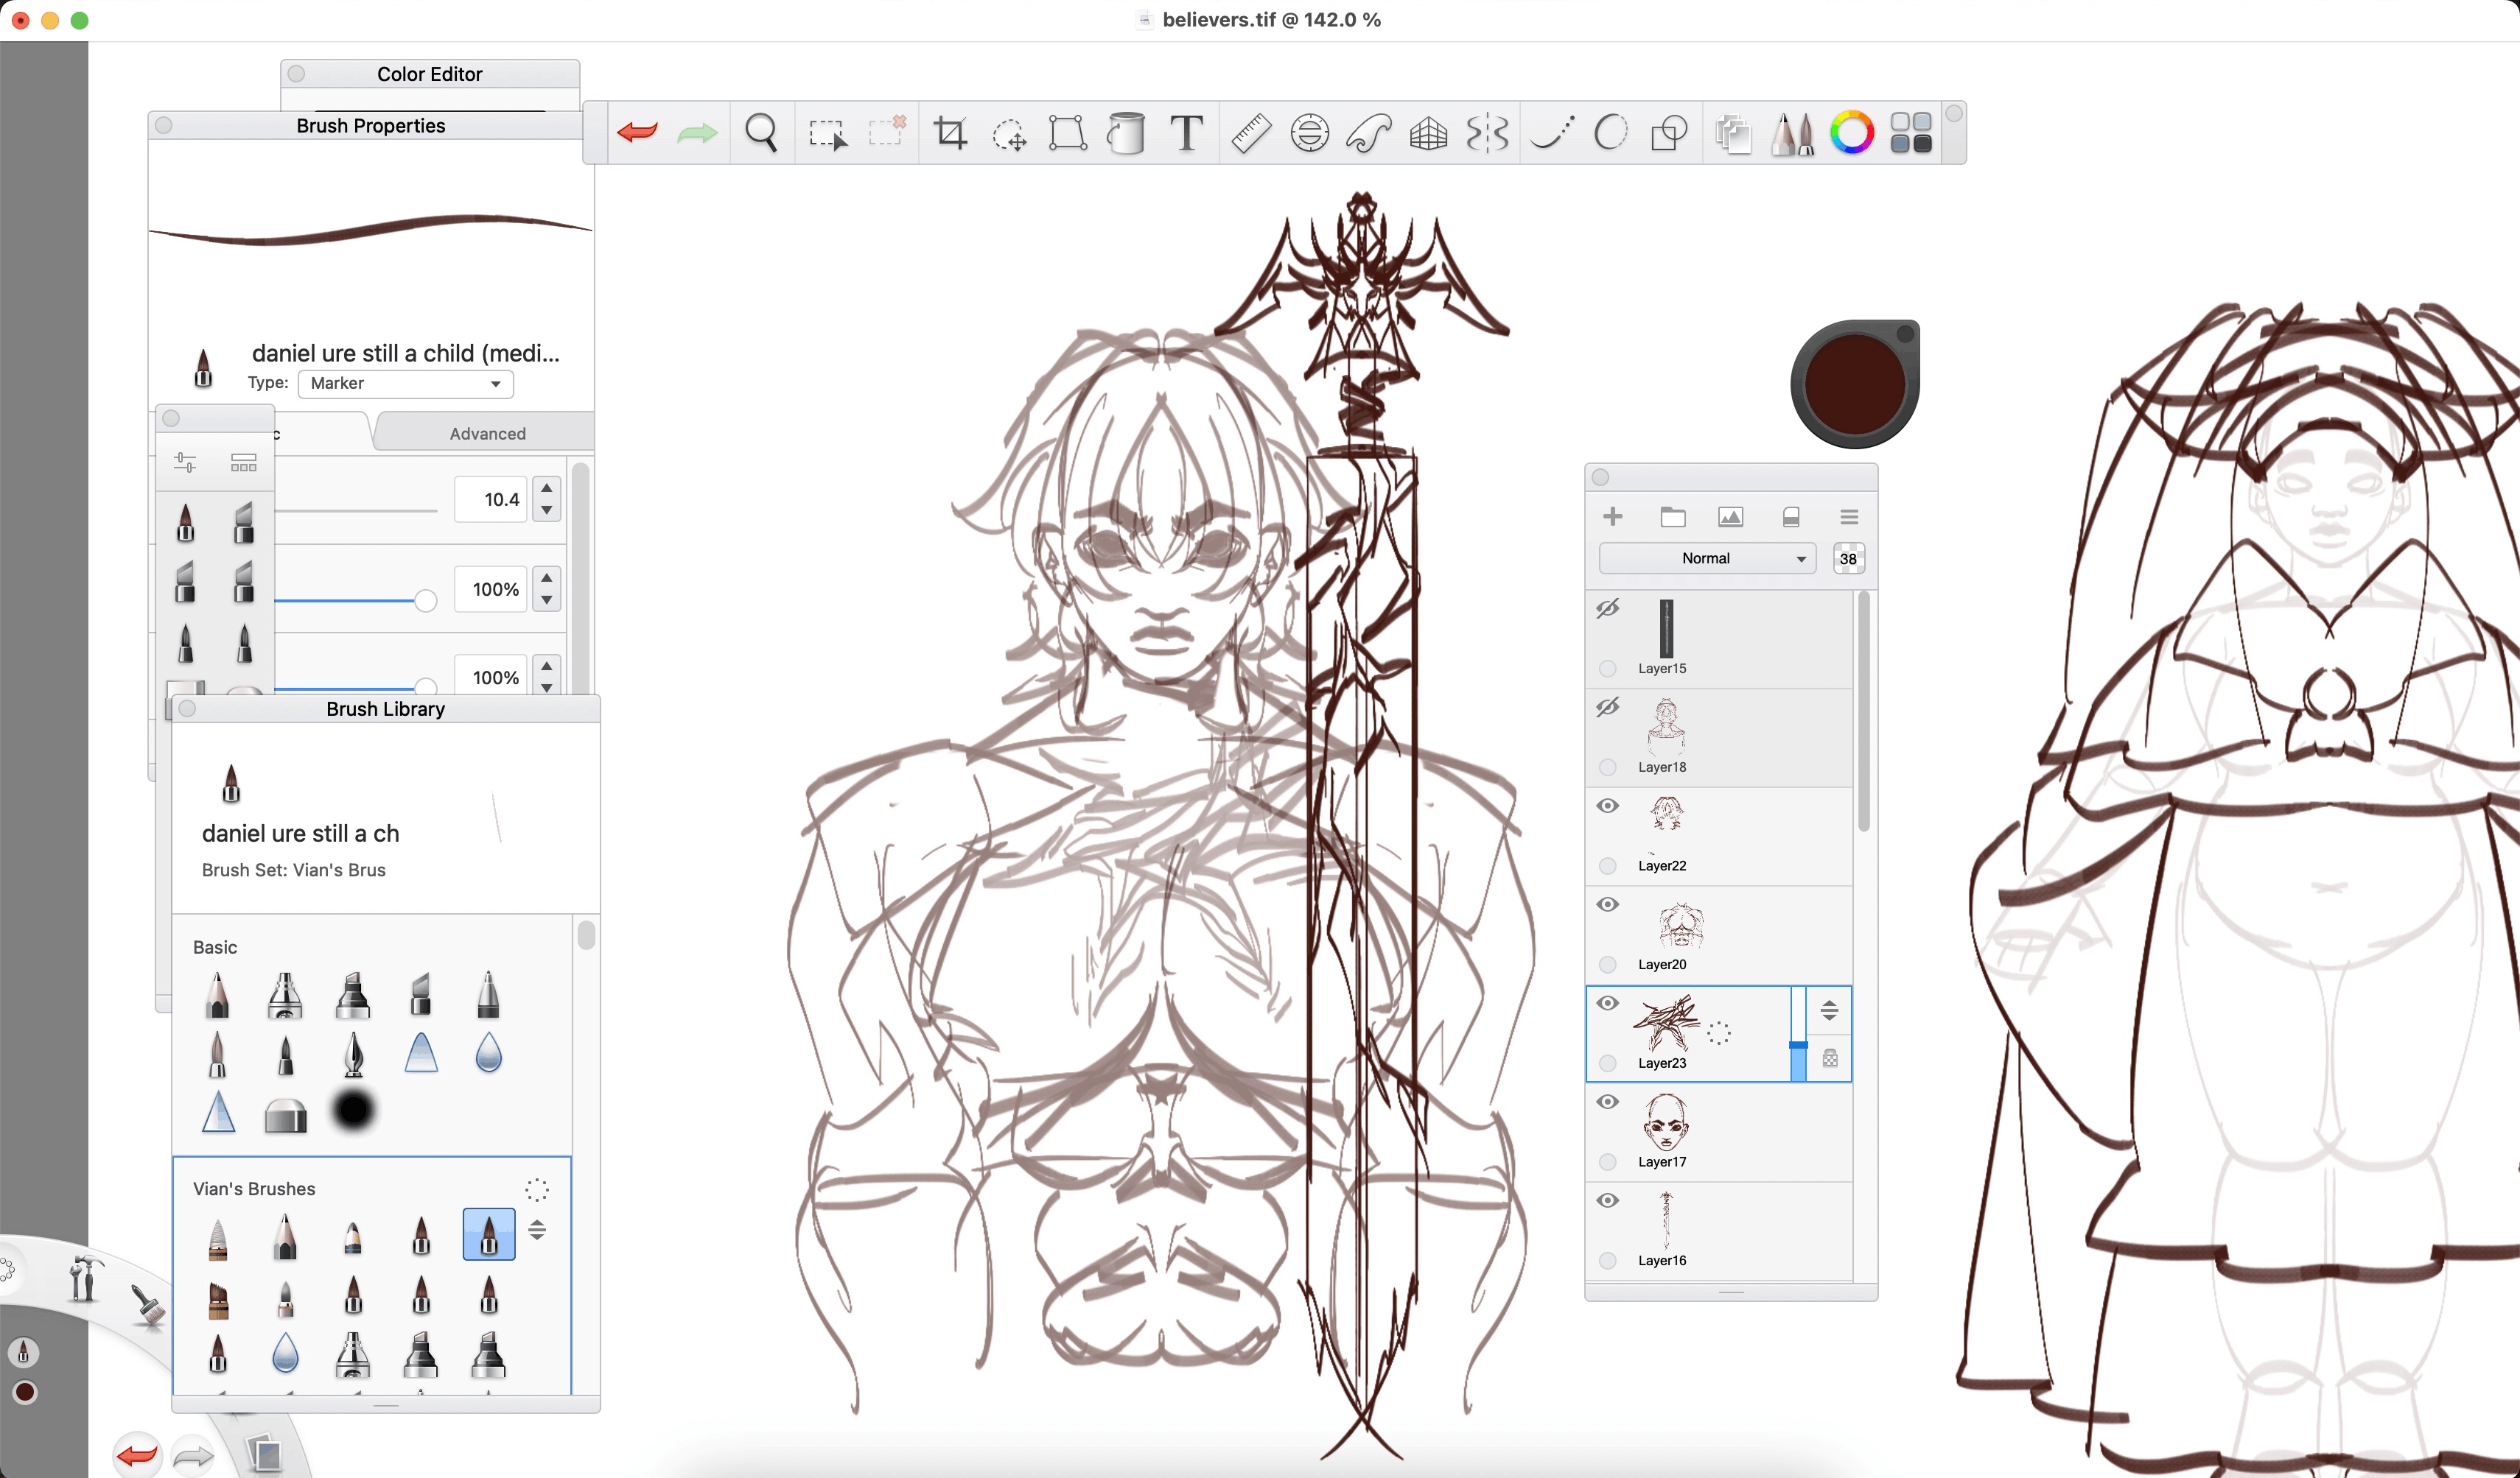The width and height of the screenshot is (2520, 1478).
Task: Open the Color wheel editor icon
Action: coord(1851,133)
